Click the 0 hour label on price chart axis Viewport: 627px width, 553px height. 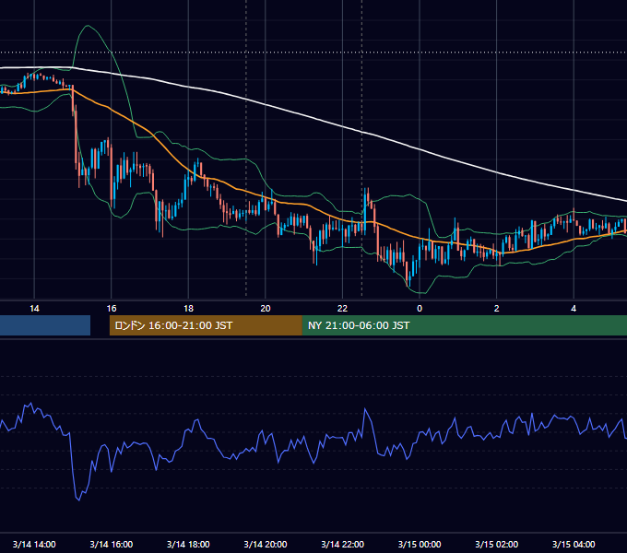coord(420,309)
